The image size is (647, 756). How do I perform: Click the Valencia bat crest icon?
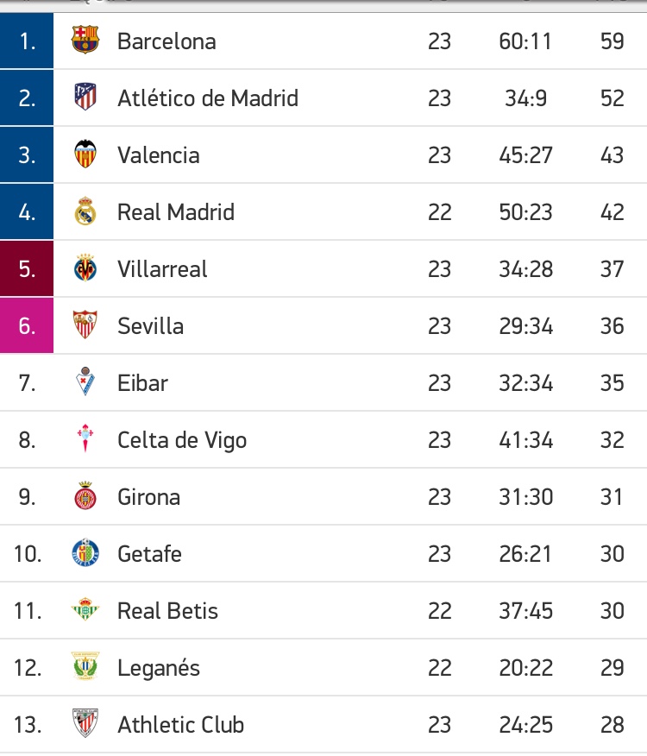point(85,154)
